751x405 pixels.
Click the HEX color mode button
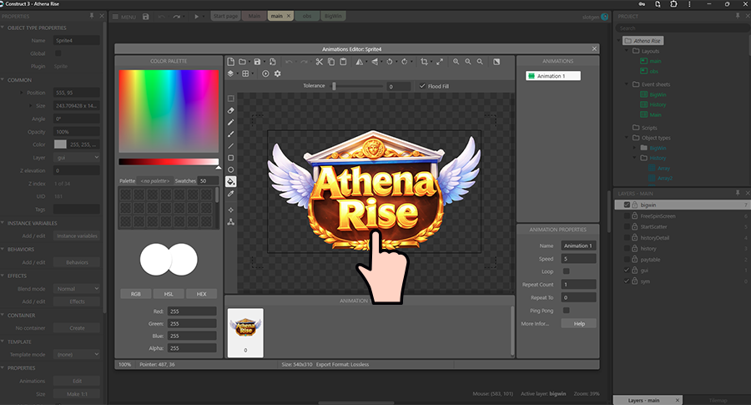click(201, 294)
